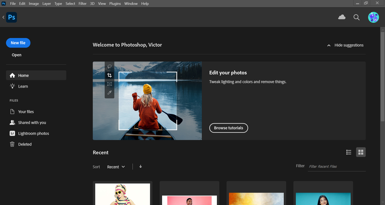Image resolution: width=385 pixels, height=205 pixels.
Task: Restore down the Photoshop window
Action: coord(366,3)
